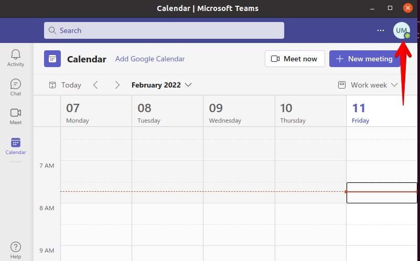Open the Meet section

(x=16, y=117)
